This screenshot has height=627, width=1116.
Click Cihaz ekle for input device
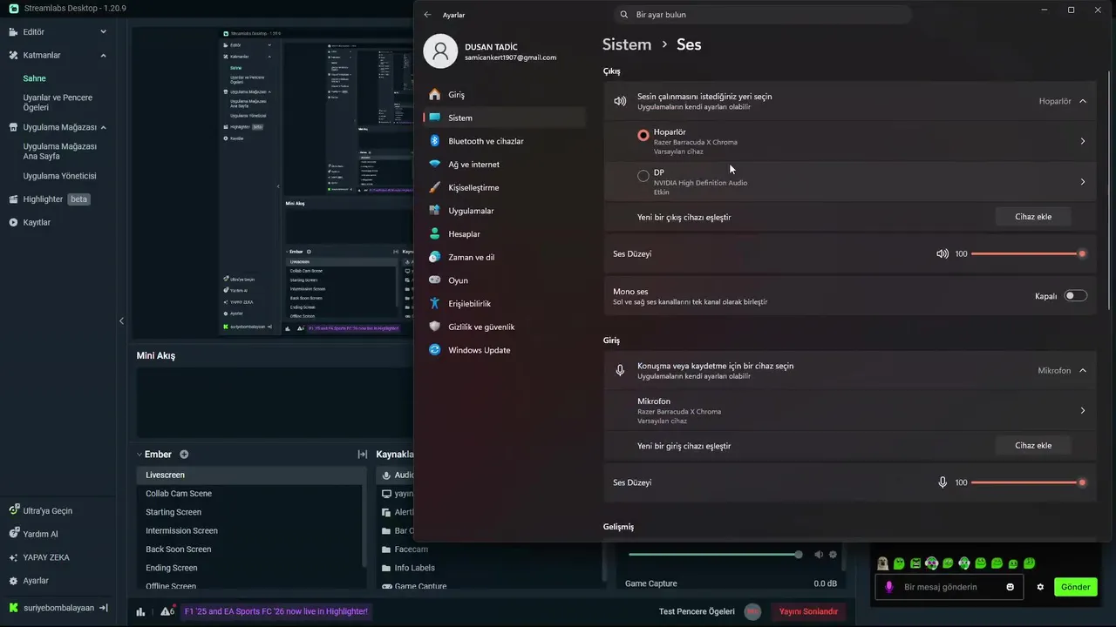1033,446
